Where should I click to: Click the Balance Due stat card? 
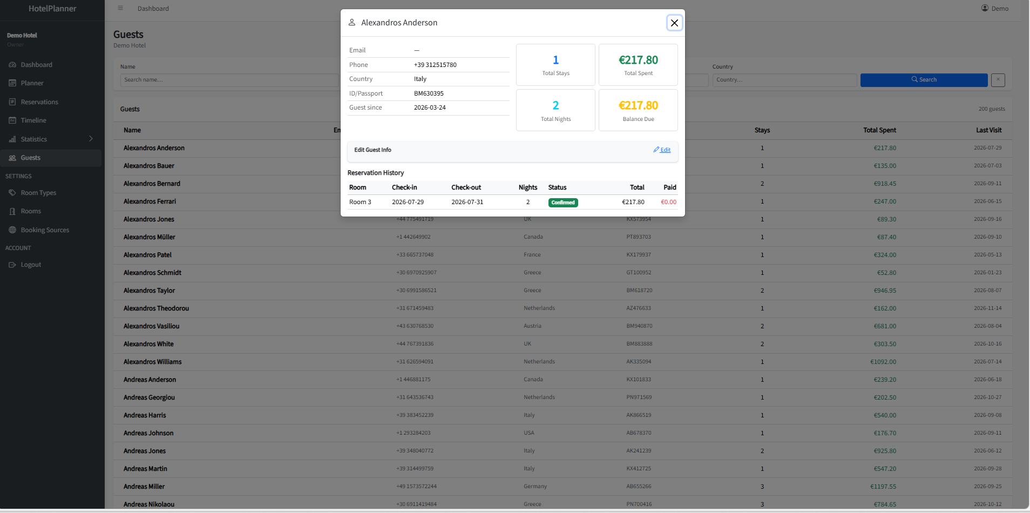(638, 110)
